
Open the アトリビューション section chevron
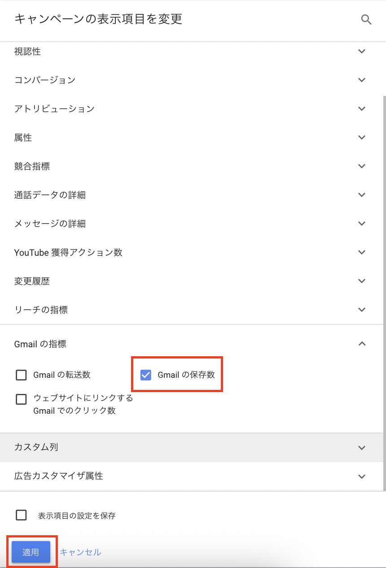pyautogui.click(x=362, y=109)
